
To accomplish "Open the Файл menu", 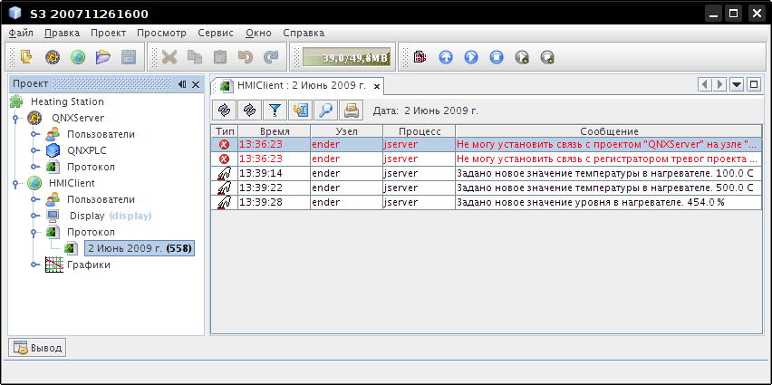I will pyautogui.click(x=21, y=33).
